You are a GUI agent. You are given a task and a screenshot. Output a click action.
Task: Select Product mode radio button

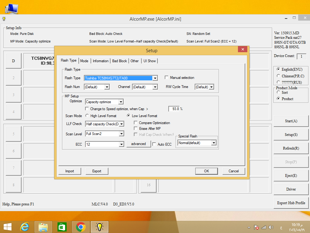point(279,99)
